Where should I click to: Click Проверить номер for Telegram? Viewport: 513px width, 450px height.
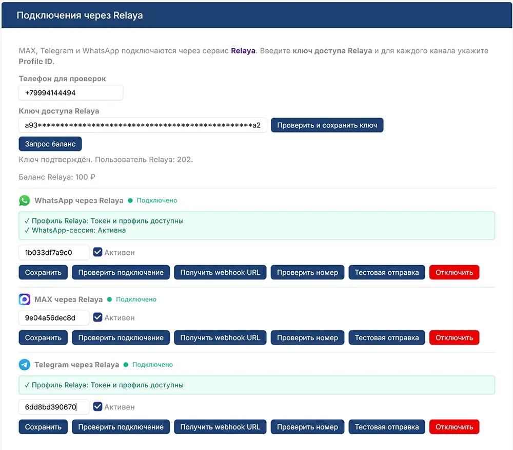(307, 427)
